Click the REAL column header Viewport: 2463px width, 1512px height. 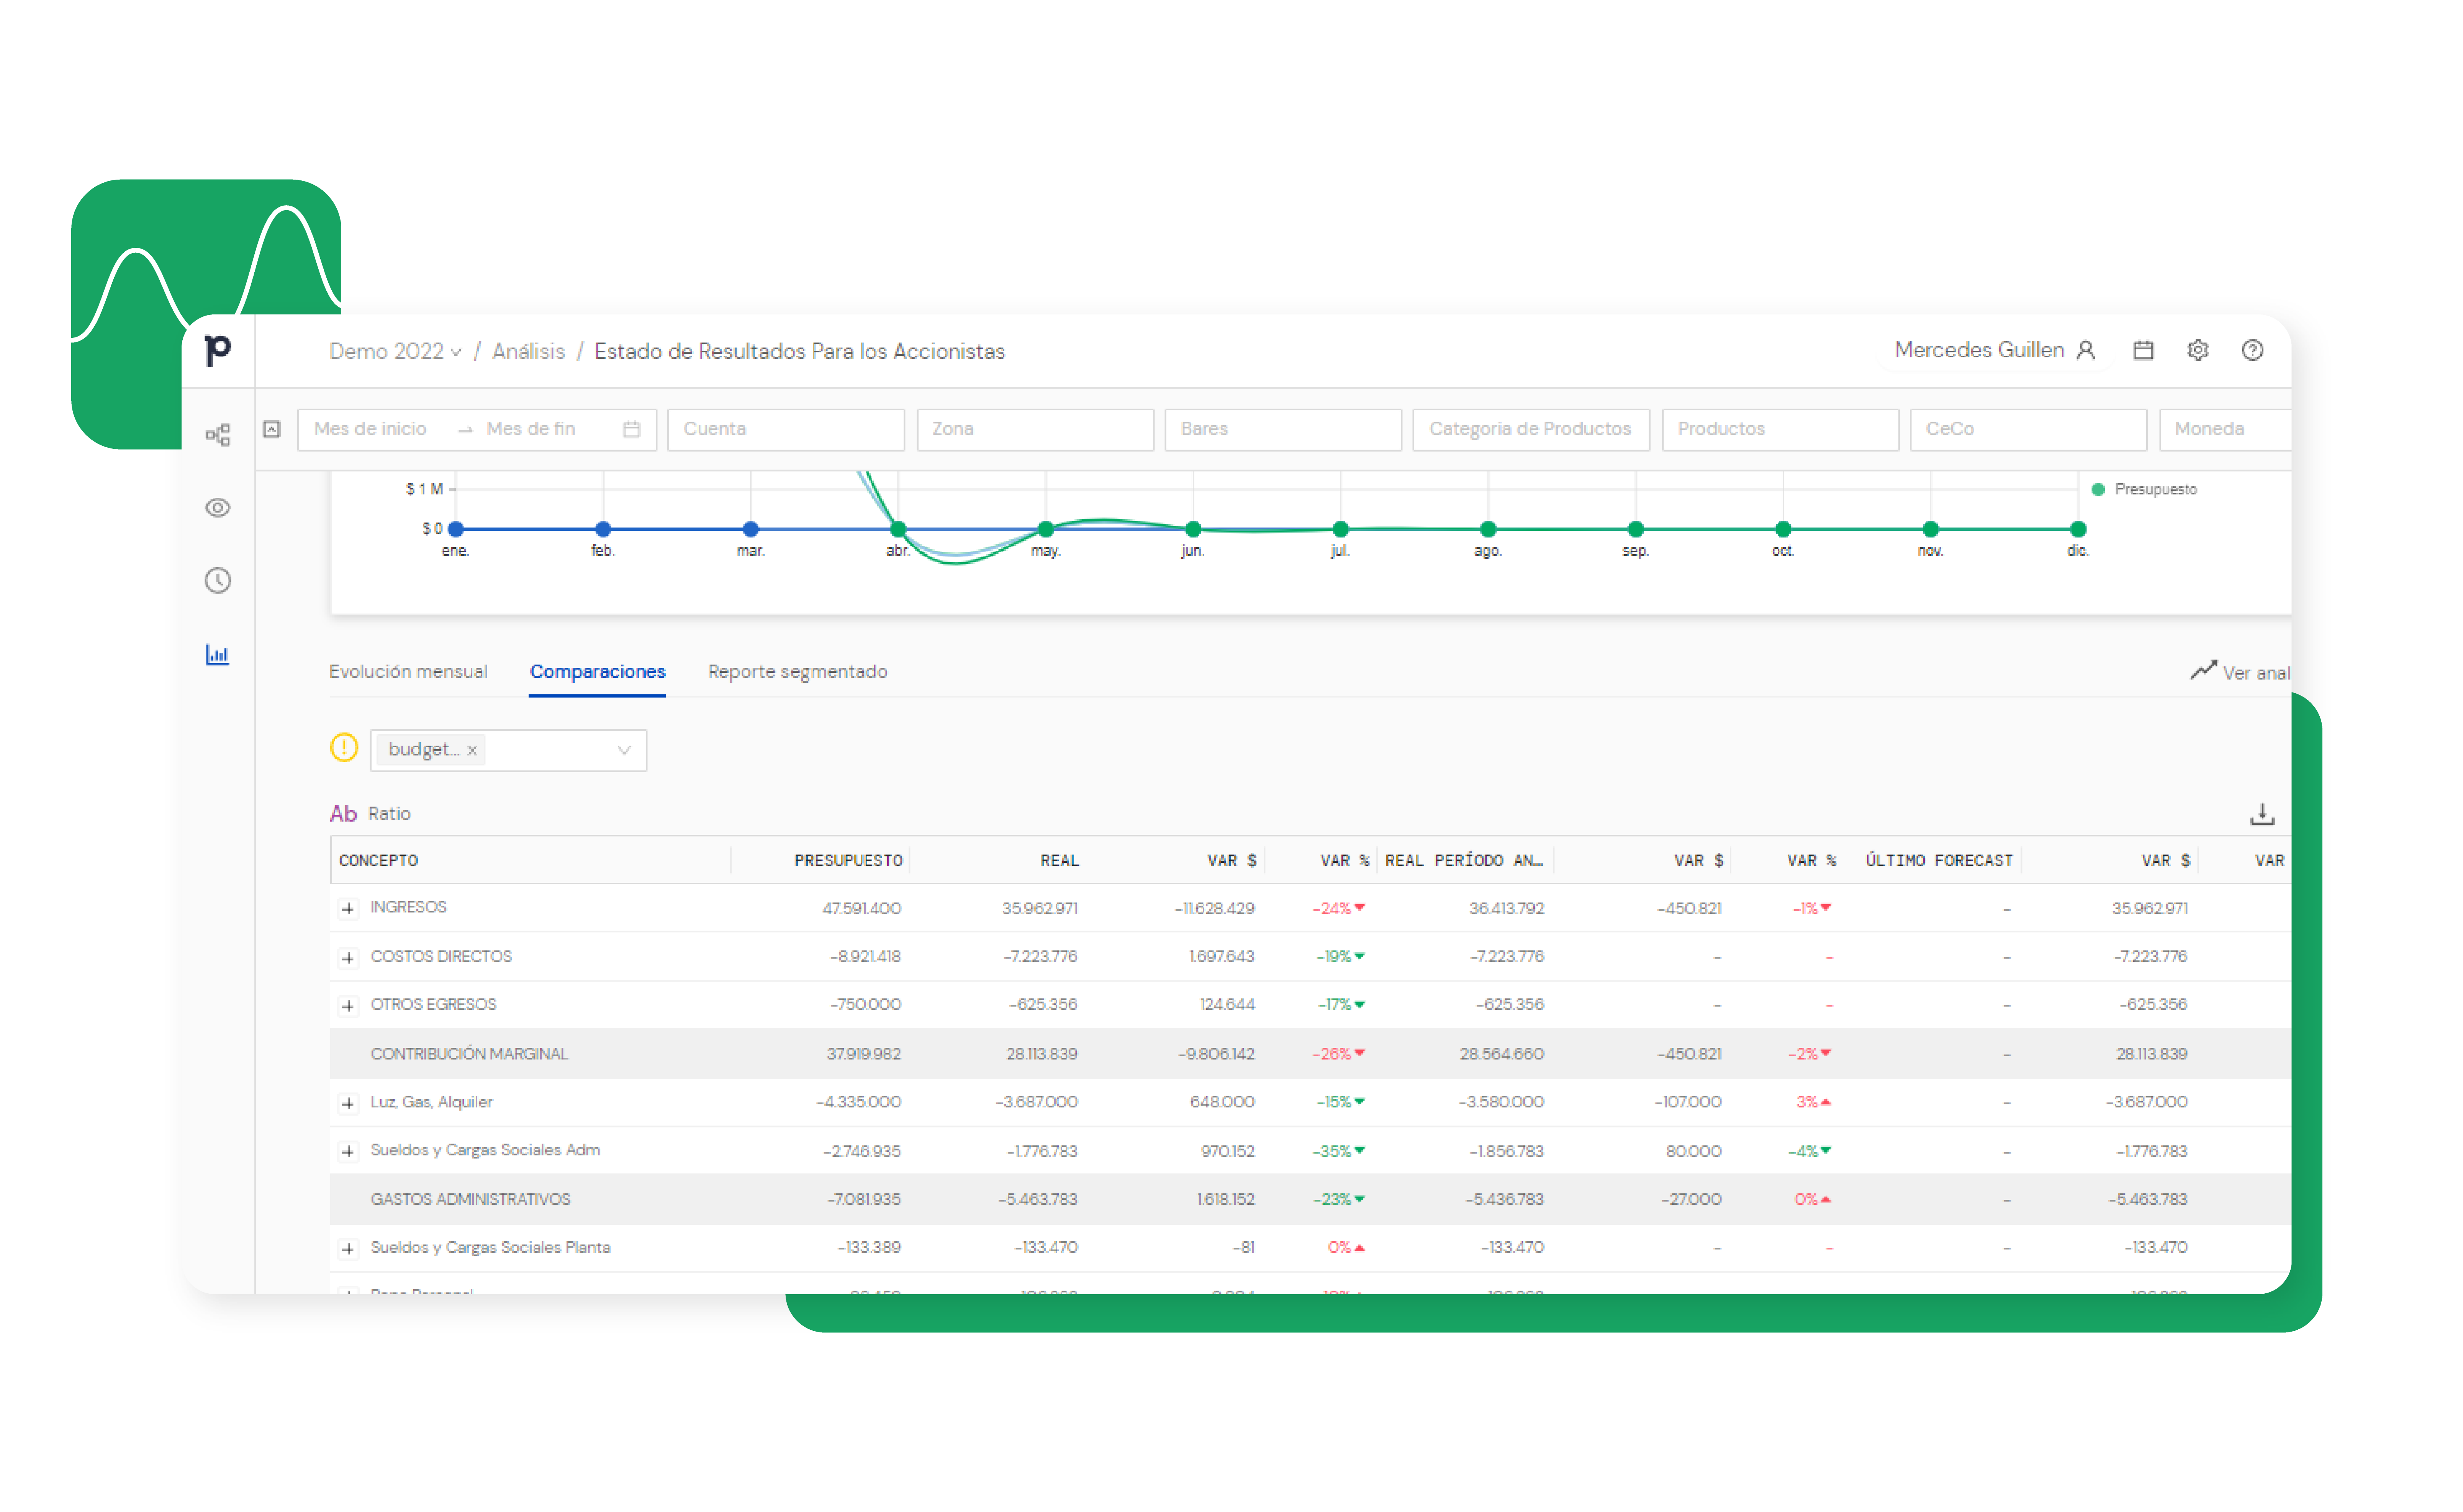coord(1059,860)
